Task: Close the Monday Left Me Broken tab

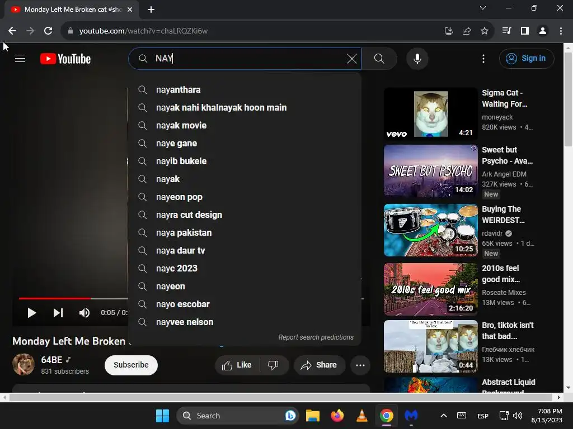Action: pyautogui.click(x=129, y=10)
